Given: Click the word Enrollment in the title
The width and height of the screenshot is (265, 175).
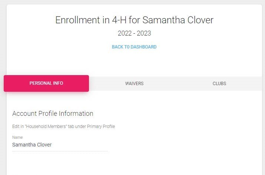Looking at the screenshot, I should (x=78, y=20).
